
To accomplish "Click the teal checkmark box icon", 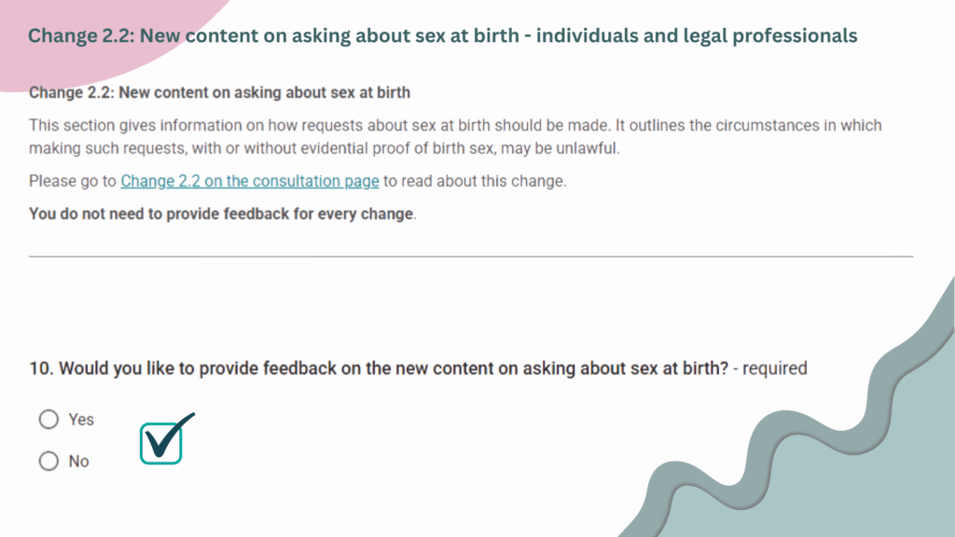I will 166,440.
